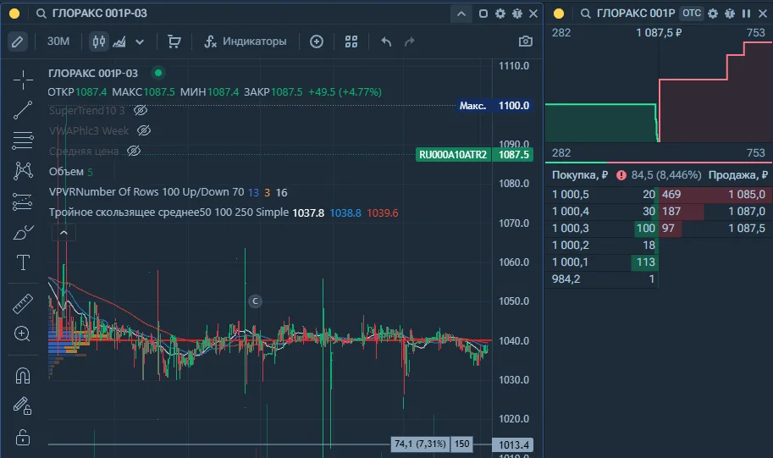This screenshot has width=773, height=458.
Task: Take a chart snapshot with camera icon
Action: coord(526,41)
